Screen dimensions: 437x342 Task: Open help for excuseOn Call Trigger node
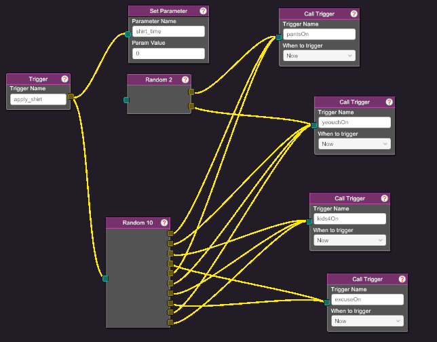(x=402, y=279)
